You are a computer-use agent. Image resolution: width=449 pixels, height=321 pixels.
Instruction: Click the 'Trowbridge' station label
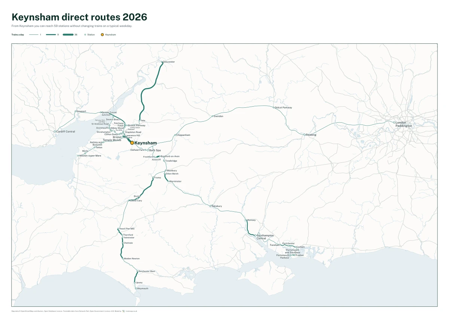(x=171, y=161)
